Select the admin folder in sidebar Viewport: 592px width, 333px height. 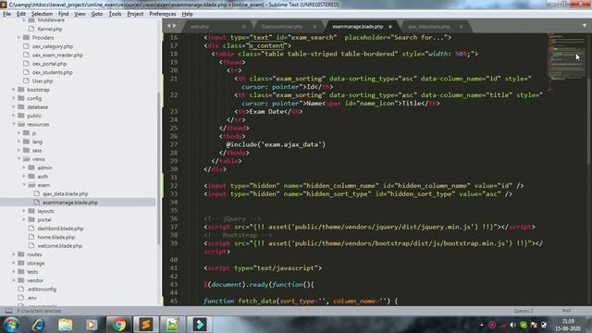click(44, 167)
